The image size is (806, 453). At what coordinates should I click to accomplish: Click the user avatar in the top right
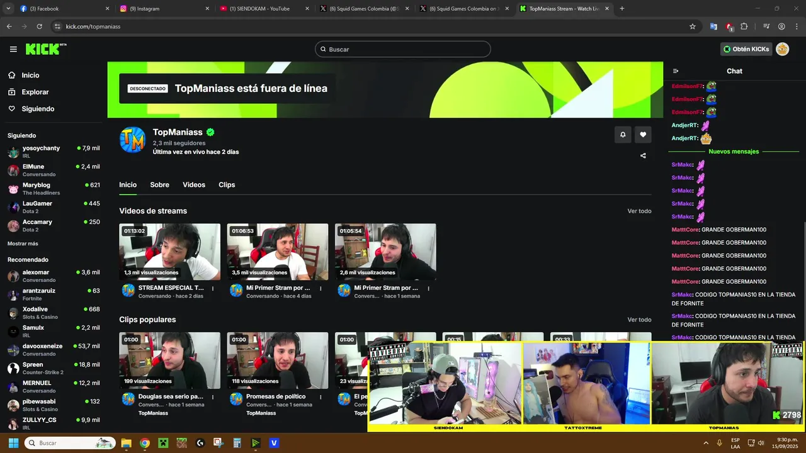pos(782,49)
